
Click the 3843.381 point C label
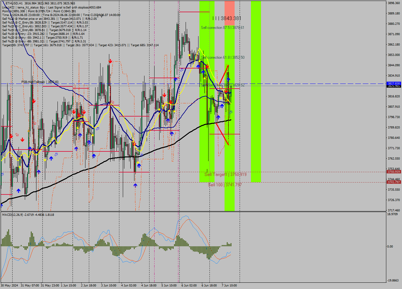click(x=227, y=19)
